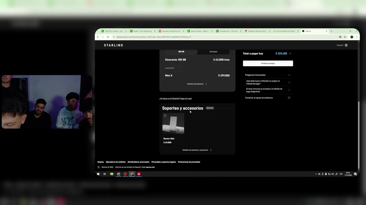
Task: Open the X social icon in footer
Action: tap(99, 167)
